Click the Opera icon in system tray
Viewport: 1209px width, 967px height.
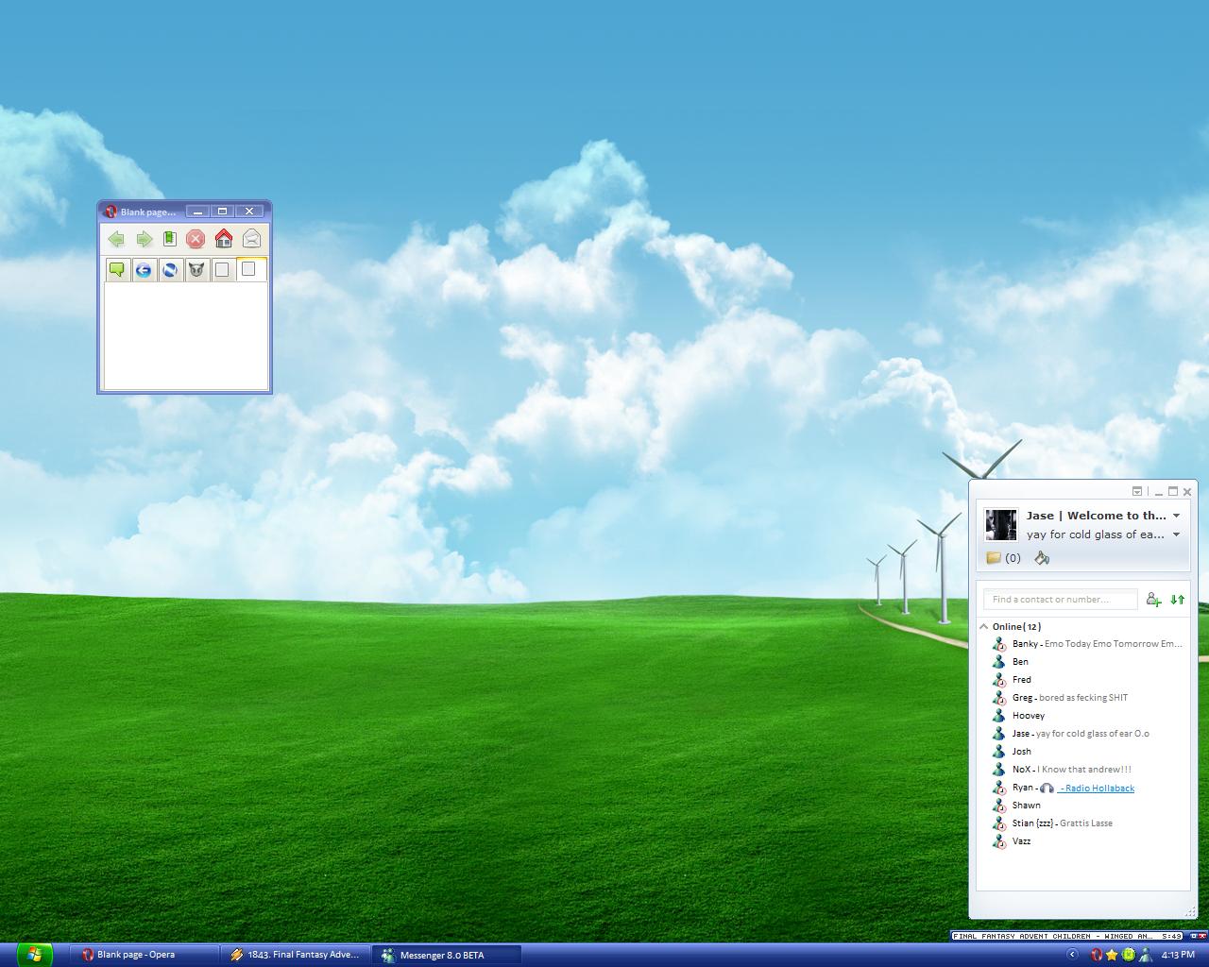(1097, 955)
